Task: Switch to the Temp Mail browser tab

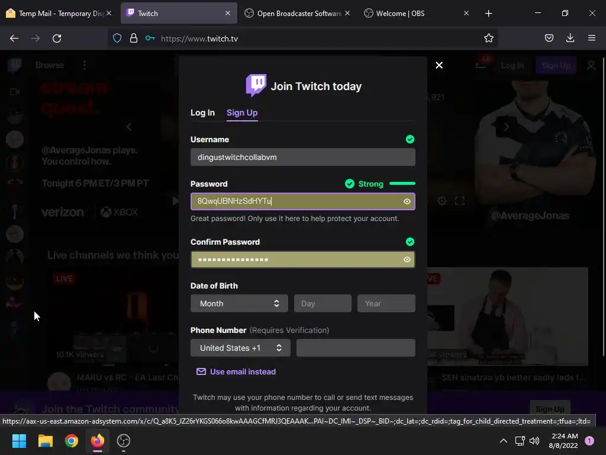Action: (x=58, y=13)
